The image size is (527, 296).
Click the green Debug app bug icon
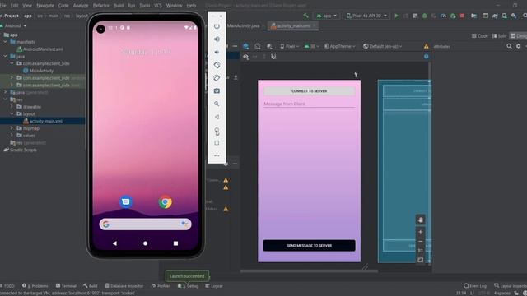(425, 16)
